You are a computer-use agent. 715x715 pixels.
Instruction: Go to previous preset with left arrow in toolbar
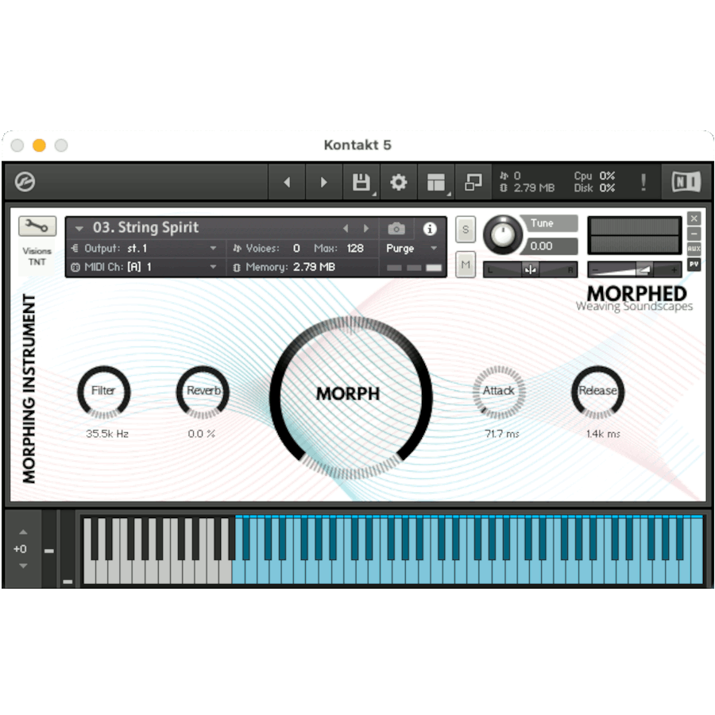coord(287,183)
